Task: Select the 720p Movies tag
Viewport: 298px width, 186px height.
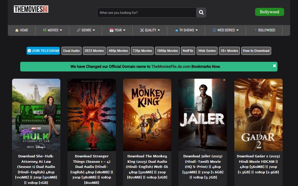Action: pos(142,51)
